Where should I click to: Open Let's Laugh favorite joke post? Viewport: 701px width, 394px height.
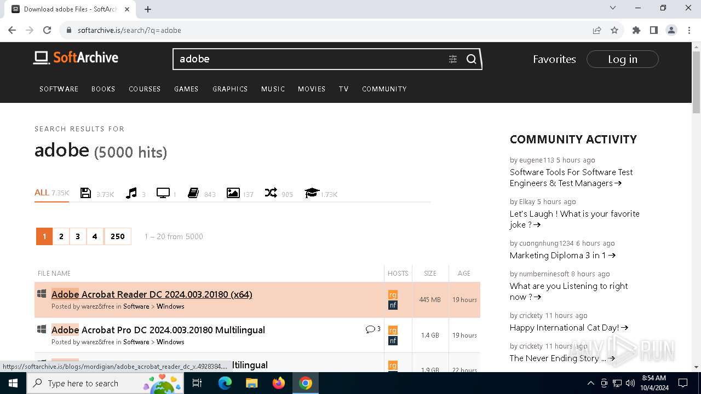574,219
